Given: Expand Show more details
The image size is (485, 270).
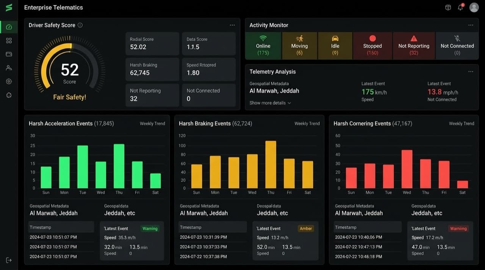Looking at the screenshot, I should tap(270, 103).
